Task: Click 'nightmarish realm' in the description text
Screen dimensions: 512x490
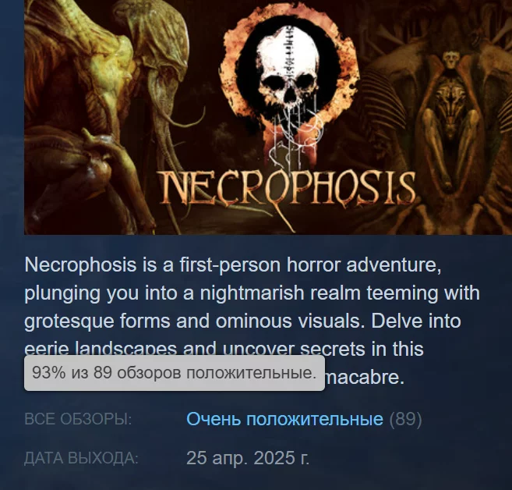Action: coord(280,293)
